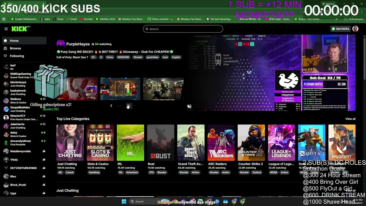Select the goodvibes stream tag
366x206 pixels.
(x=152, y=57)
